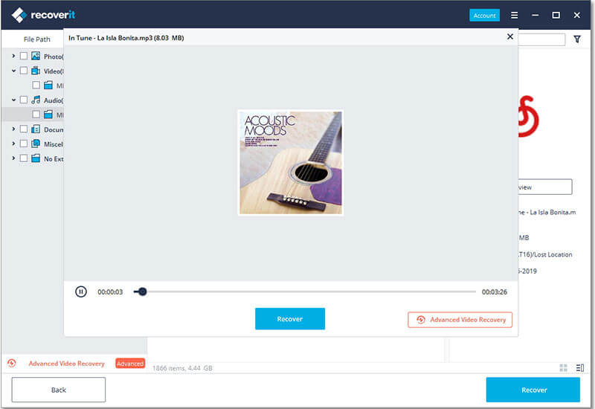This screenshot has height=409, width=595.
Task: Click the folder icon under Video
Action: coord(48,85)
